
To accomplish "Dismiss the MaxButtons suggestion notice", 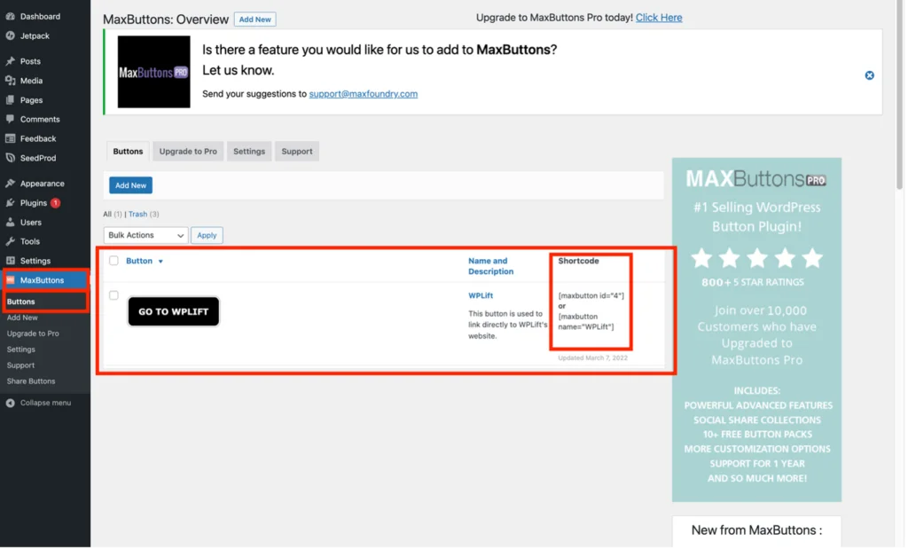I will pos(870,75).
